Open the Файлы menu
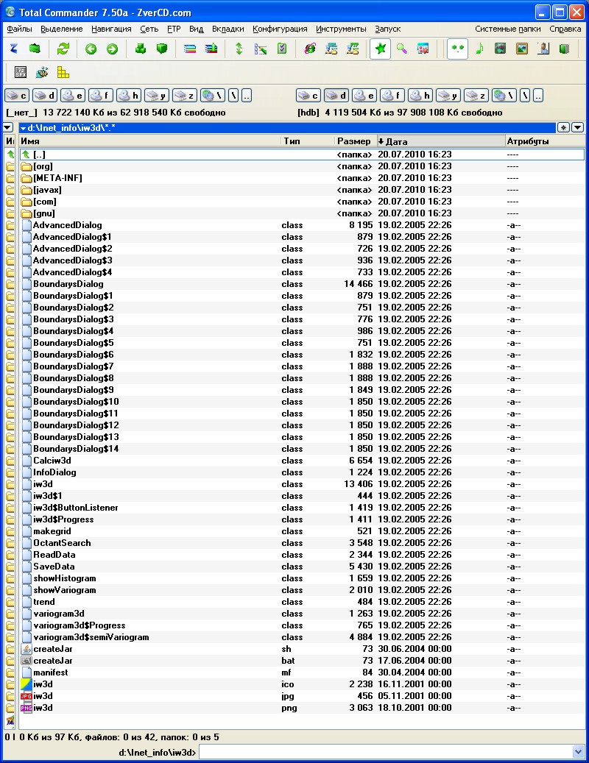Viewport: 589px width, 763px height. pos(19,29)
